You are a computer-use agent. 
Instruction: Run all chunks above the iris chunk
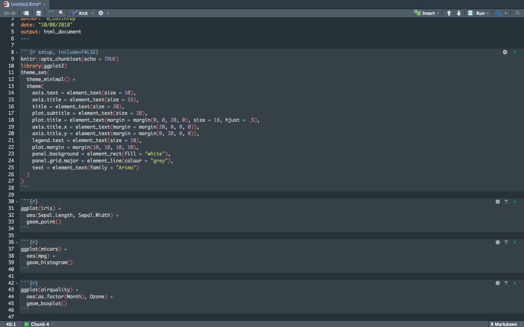[506, 201]
